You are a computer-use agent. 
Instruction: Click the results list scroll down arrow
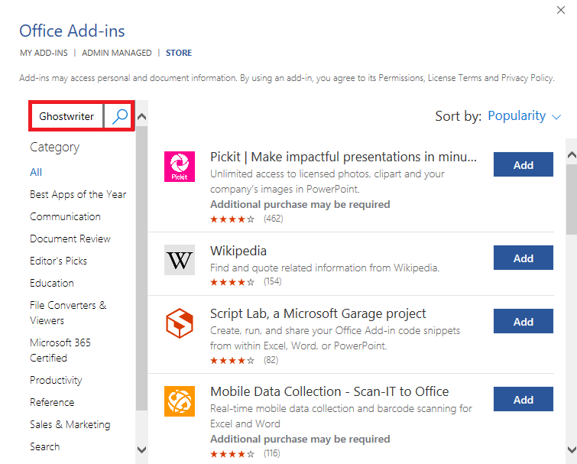pyautogui.click(x=572, y=449)
